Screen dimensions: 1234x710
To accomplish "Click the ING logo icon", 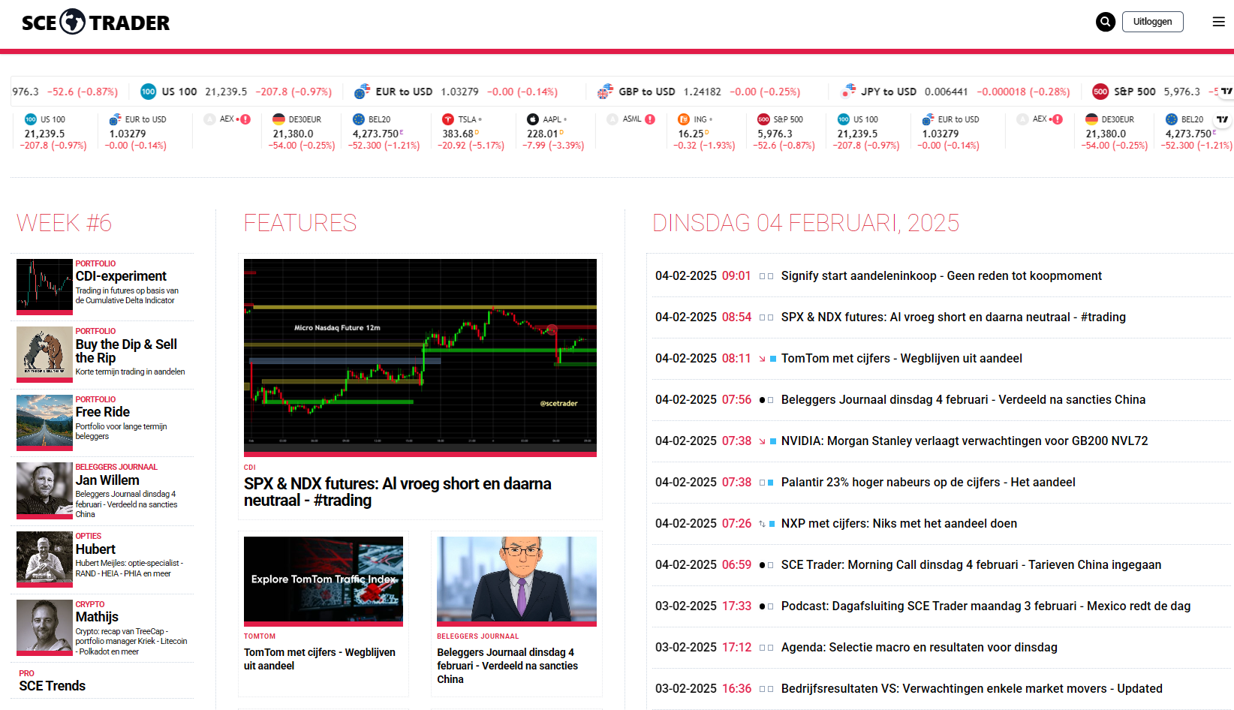I will (684, 119).
